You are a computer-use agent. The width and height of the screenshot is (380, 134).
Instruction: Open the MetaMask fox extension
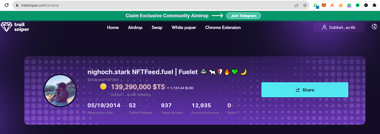324,5
